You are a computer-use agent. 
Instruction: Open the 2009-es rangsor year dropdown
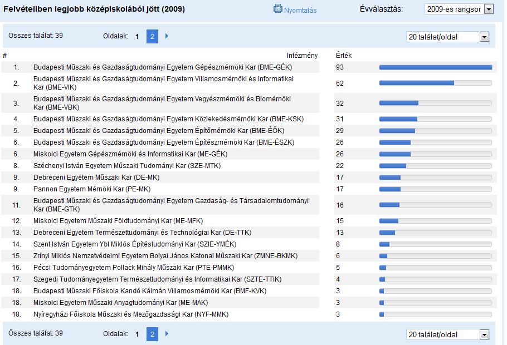459,9
